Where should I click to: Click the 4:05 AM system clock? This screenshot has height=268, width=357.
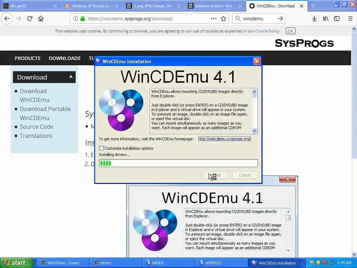point(344,263)
